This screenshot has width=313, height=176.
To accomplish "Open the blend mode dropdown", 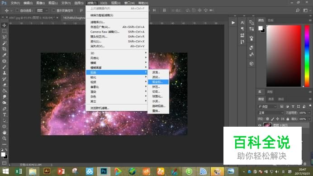I will (x=270, y=113).
